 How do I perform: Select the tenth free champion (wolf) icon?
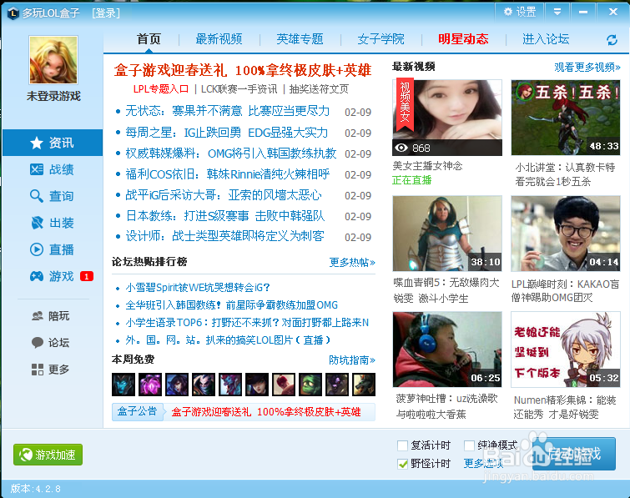tap(364, 385)
